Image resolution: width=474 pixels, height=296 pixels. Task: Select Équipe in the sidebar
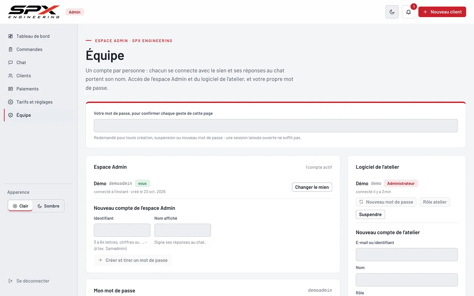pyautogui.click(x=38, y=115)
